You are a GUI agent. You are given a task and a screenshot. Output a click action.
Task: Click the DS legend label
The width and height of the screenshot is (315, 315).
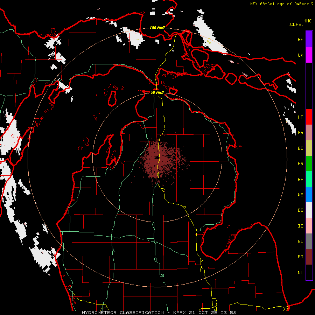[301, 210]
